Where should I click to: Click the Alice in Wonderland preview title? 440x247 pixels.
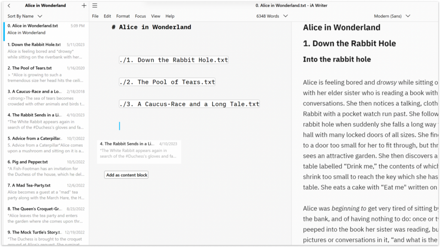[342, 27]
